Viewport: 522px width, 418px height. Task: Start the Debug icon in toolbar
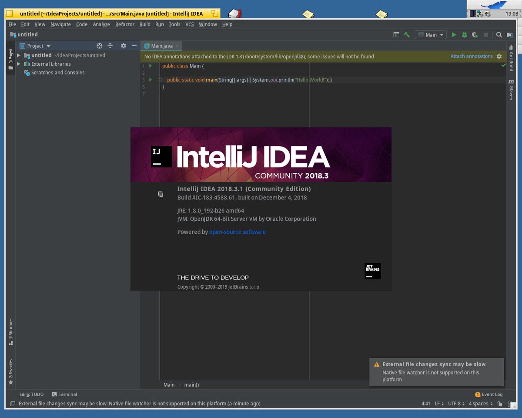[465, 34]
